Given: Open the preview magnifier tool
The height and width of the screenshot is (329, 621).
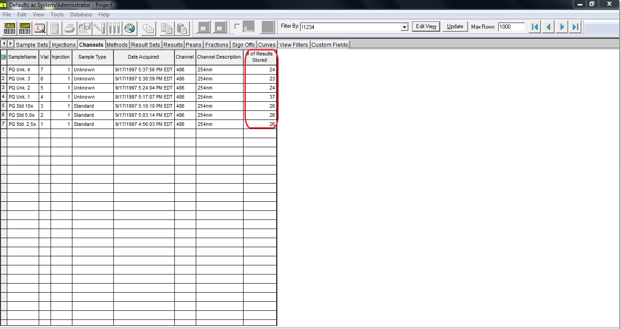Looking at the screenshot, I should point(40,28).
